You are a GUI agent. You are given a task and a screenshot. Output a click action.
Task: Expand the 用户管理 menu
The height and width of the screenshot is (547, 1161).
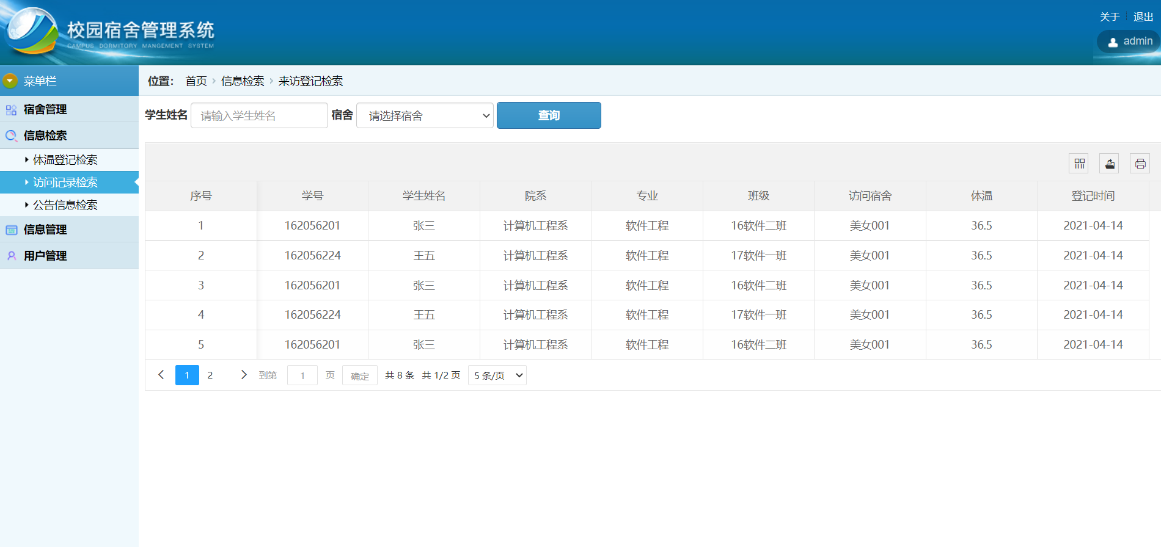[x=69, y=256]
